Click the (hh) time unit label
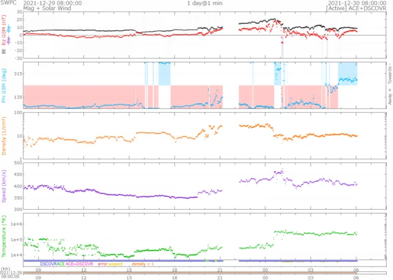The width and height of the screenshot is (393, 280). click(6, 269)
